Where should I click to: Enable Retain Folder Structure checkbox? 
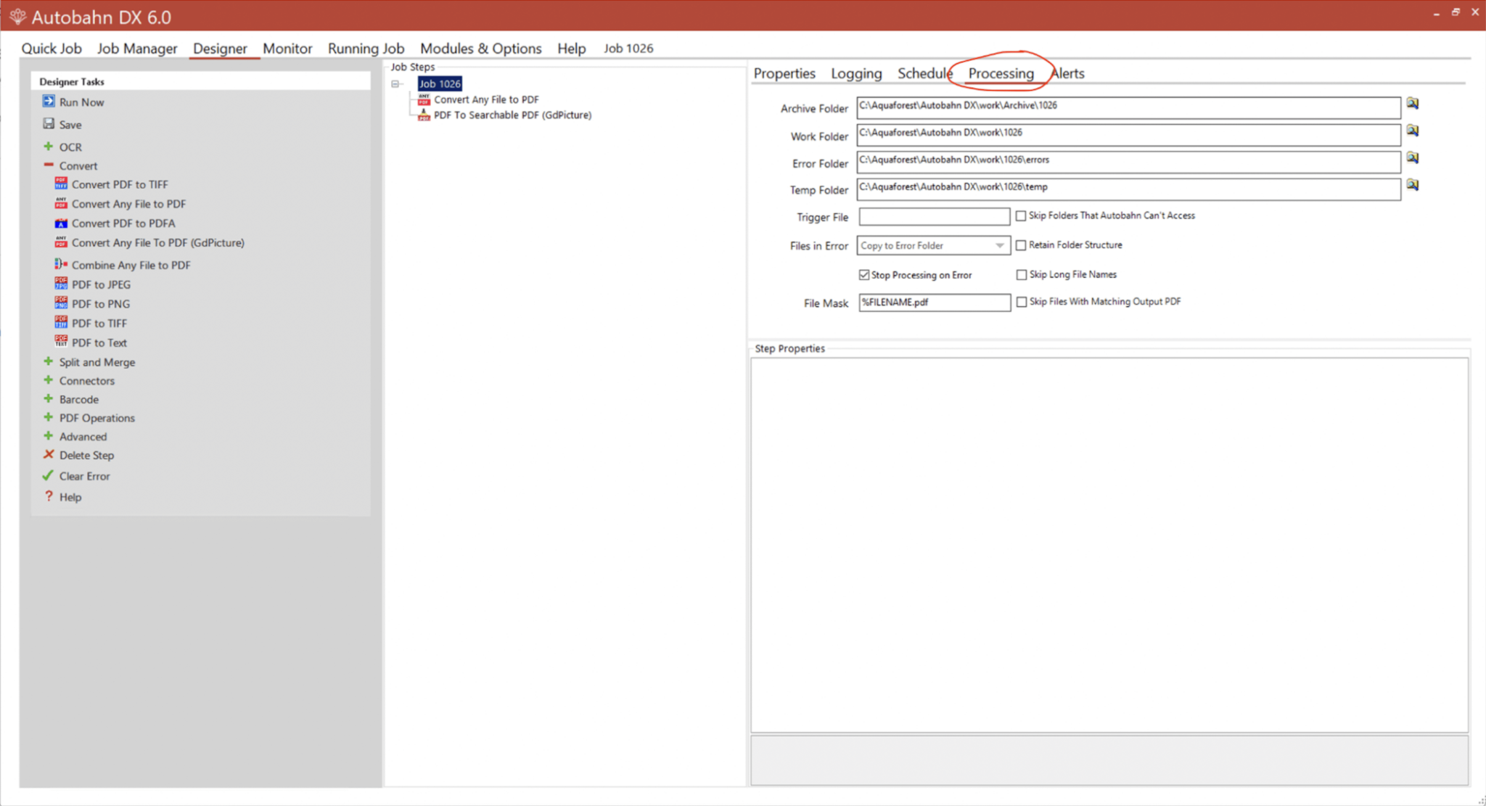click(1022, 245)
